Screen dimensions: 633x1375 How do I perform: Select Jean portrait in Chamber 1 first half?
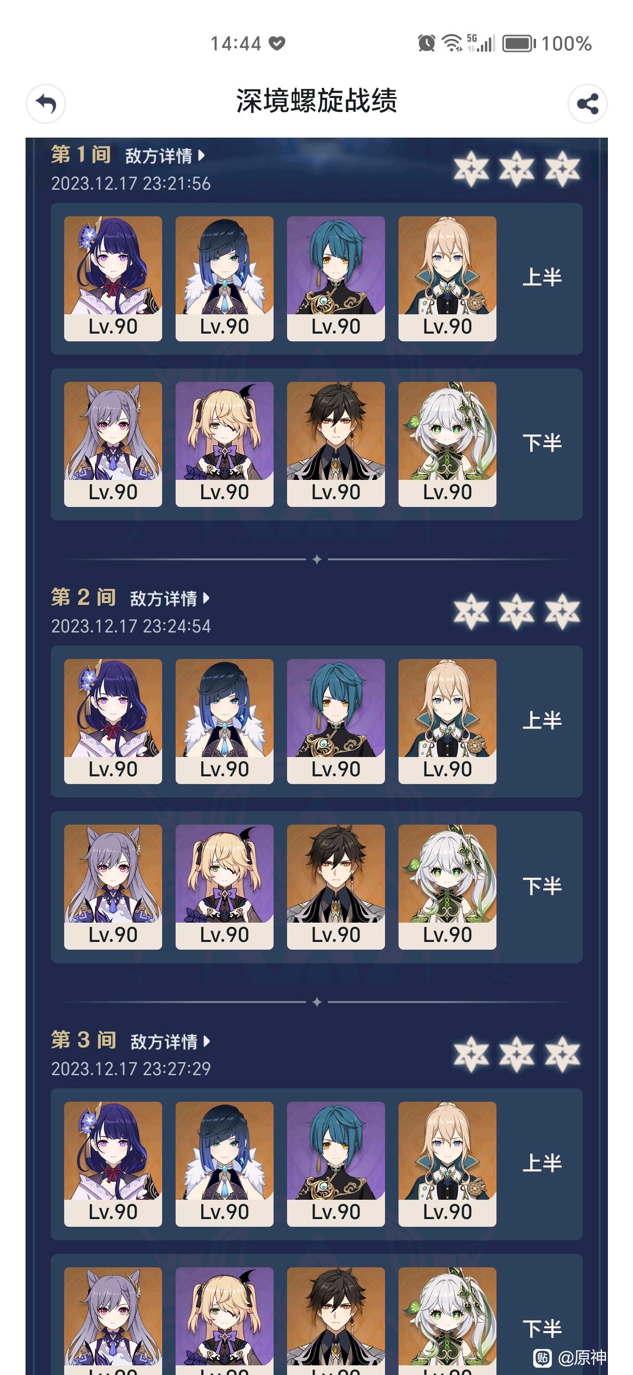tap(447, 279)
